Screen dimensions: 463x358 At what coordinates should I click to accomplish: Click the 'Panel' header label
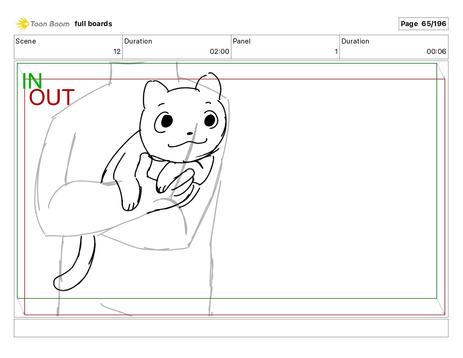click(242, 41)
